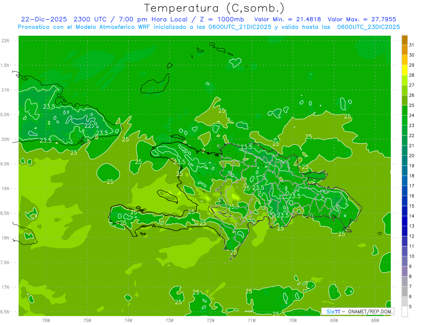Click the '12' label on the color scale
The width and height of the screenshot is (421, 325).
click(412, 236)
